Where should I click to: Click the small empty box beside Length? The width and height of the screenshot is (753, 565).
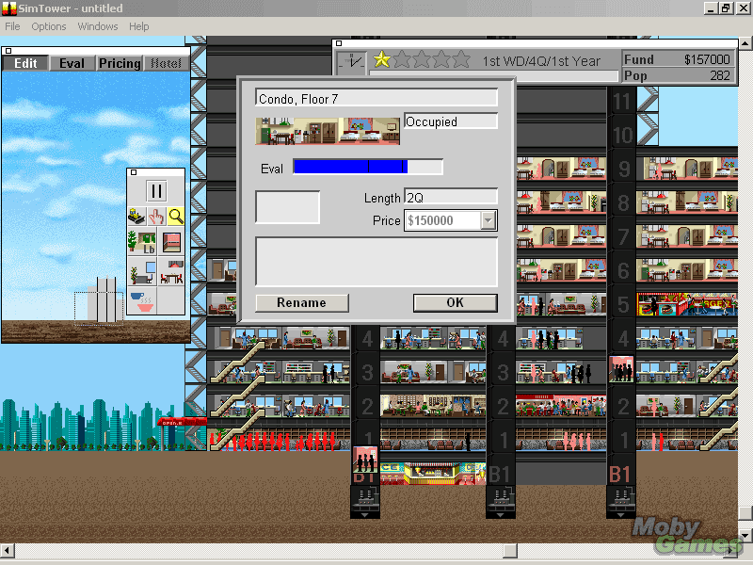pos(287,207)
